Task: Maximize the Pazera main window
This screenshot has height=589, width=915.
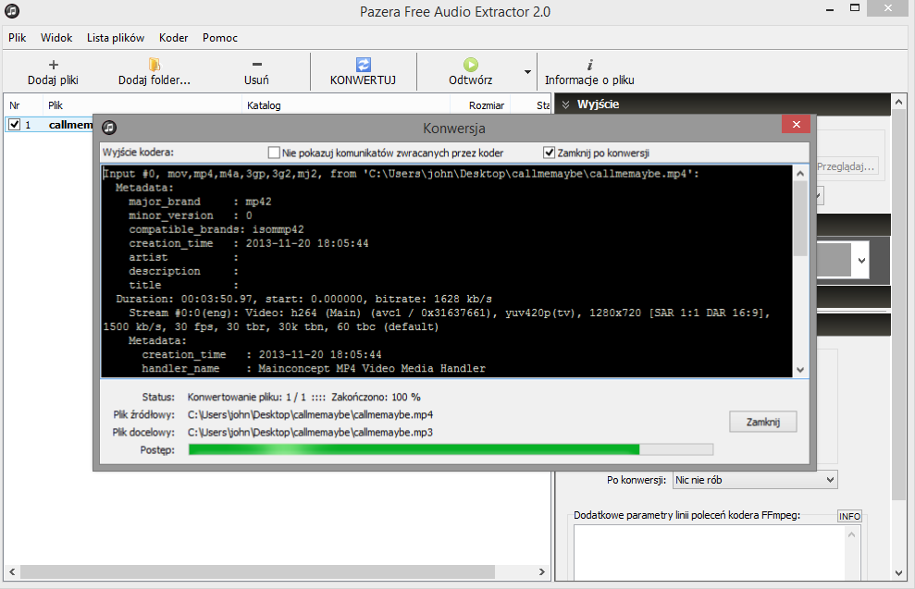Action: click(x=855, y=8)
